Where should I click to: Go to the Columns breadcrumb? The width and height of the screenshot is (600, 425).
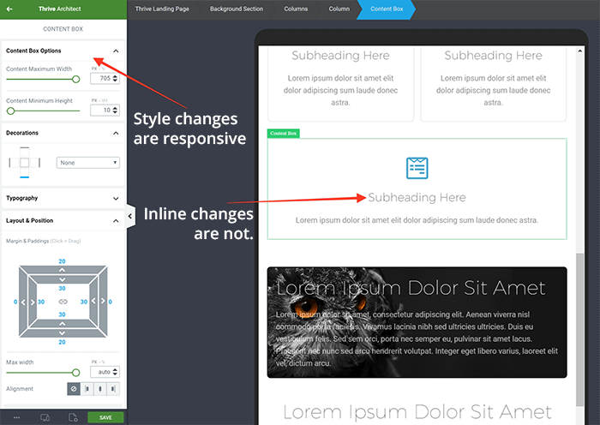297,10
